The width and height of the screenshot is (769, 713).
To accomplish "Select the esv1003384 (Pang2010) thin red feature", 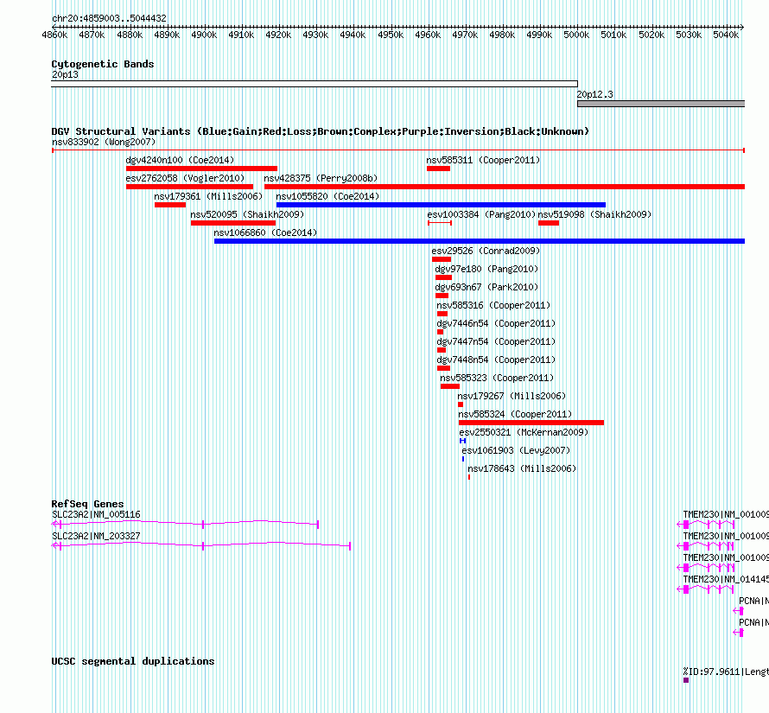I will pyautogui.click(x=440, y=223).
